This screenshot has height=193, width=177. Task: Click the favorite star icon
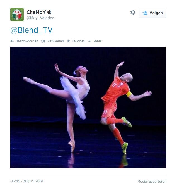tap(68, 41)
